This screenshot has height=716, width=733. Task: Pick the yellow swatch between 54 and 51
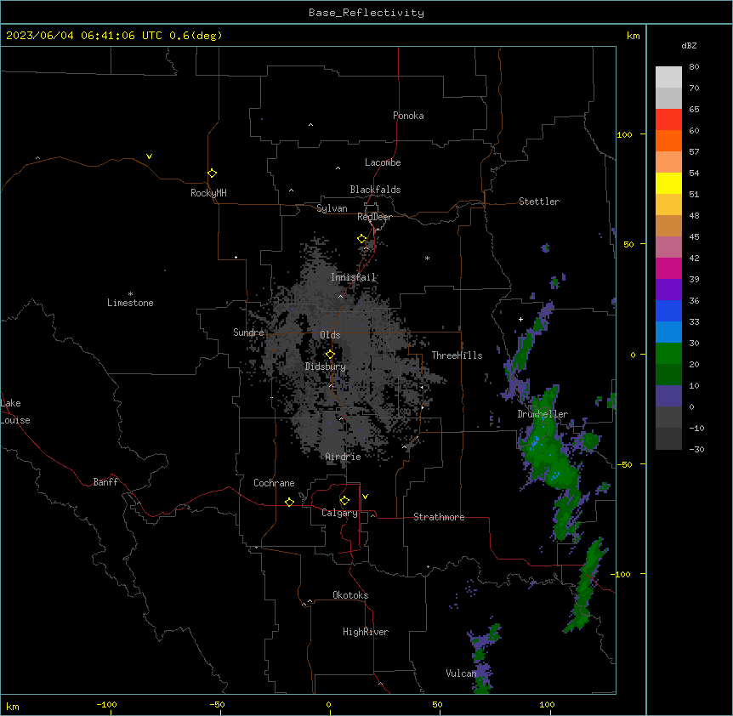tap(668, 183)
